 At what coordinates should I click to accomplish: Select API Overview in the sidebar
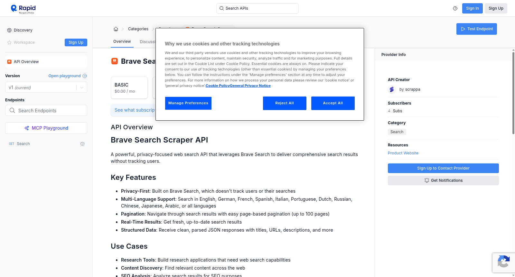46,62
